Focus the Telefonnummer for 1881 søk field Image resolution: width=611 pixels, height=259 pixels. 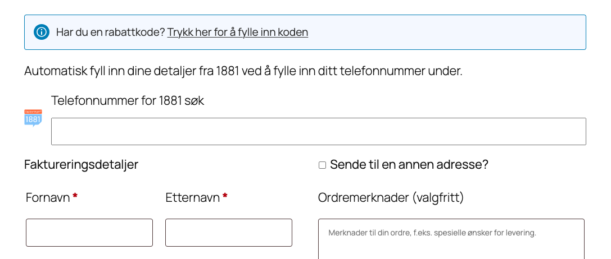[318, 132]
